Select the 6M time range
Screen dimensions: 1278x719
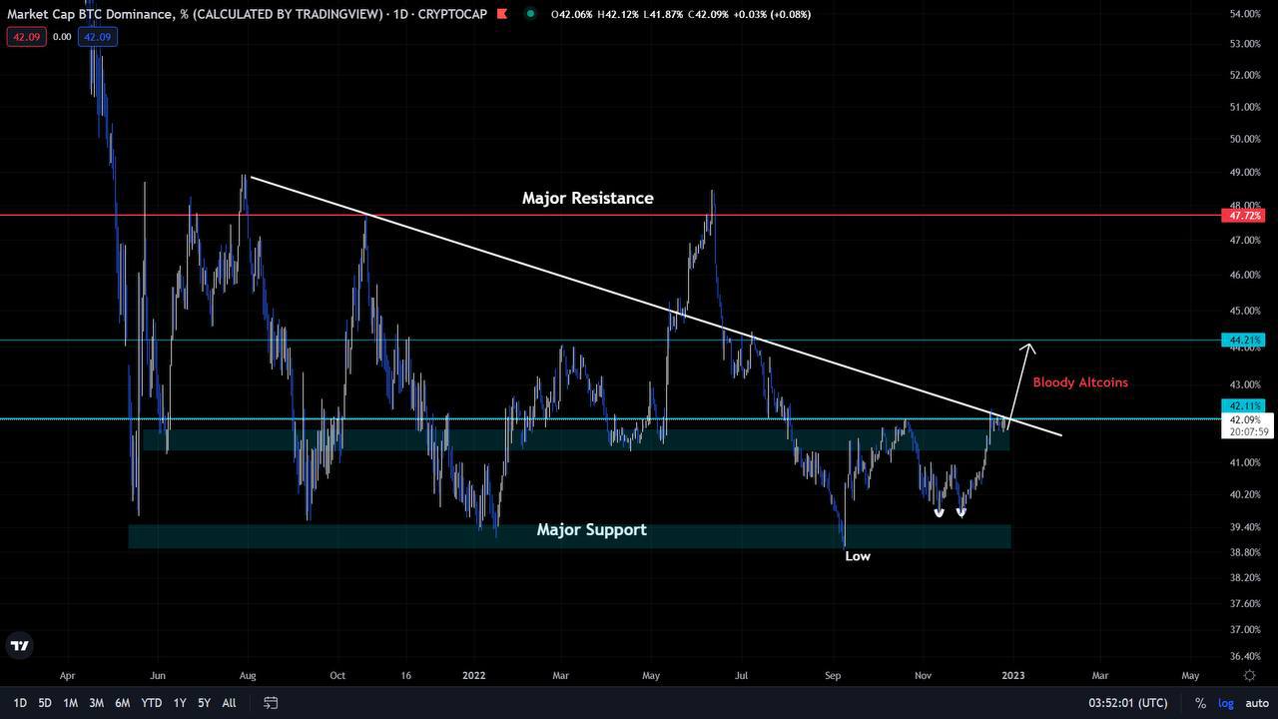click(x=122, y=703)
